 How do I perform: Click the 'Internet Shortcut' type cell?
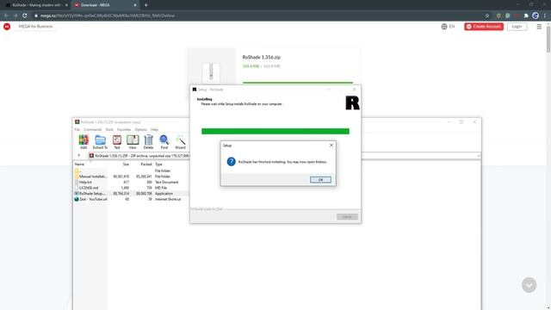coord(168,199)
